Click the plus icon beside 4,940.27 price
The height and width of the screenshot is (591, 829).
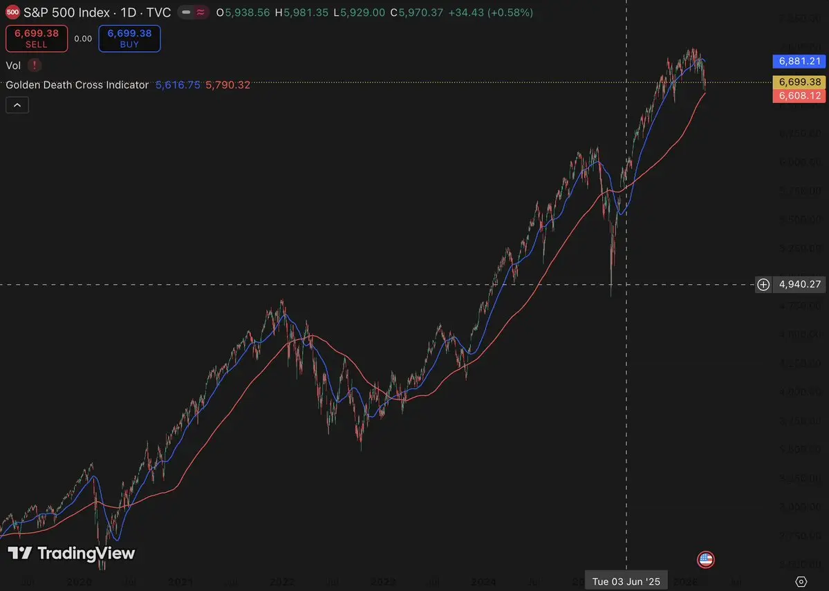click(763, 284)
